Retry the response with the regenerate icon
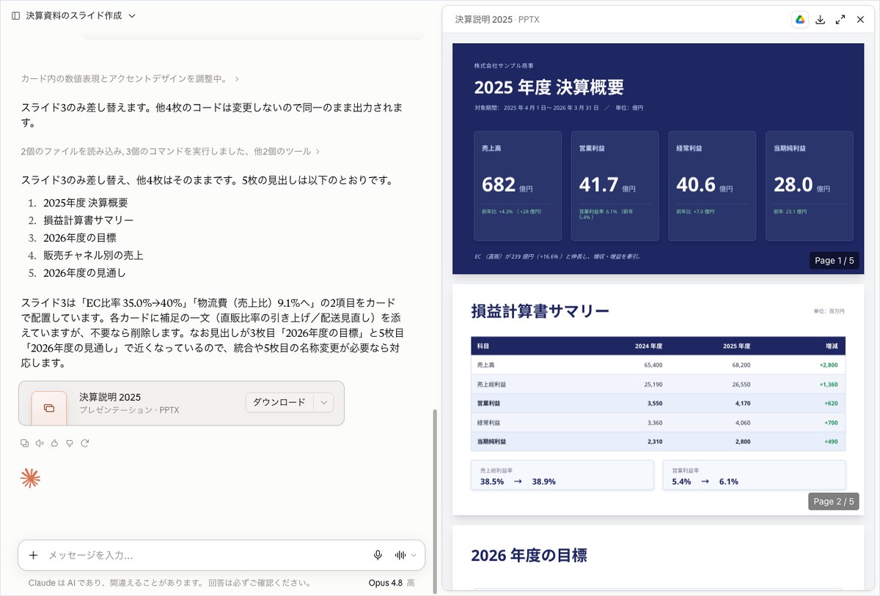Image resolution: width=880 pixels, height=596 pixels. (x=84, y=443)
